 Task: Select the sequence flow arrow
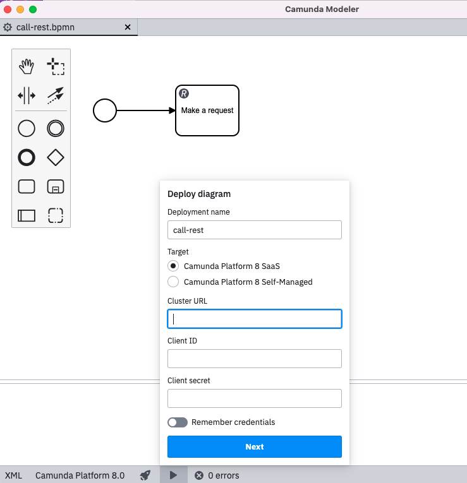[145, 110]
